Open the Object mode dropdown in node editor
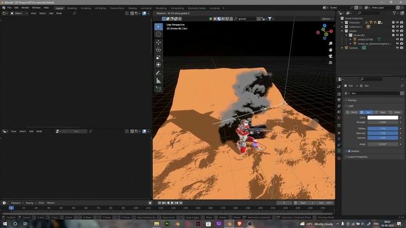Screen dimensions: 406x228 click(x=19, y=13)
